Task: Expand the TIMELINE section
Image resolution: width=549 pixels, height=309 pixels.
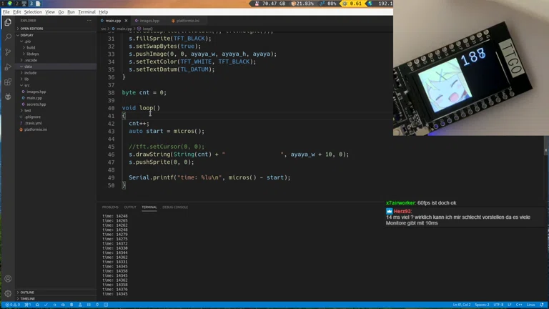Action: point(27,298)
